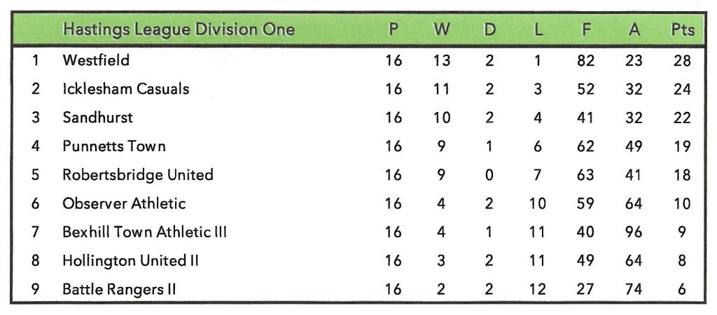Select Battle Rangers II team name
This screenshot has height=315, width=717.
point(118,290)
